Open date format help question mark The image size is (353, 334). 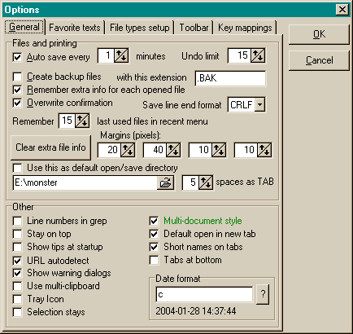click(263, 294)
